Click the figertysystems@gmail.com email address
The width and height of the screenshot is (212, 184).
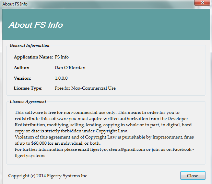(x=117, y=149)
